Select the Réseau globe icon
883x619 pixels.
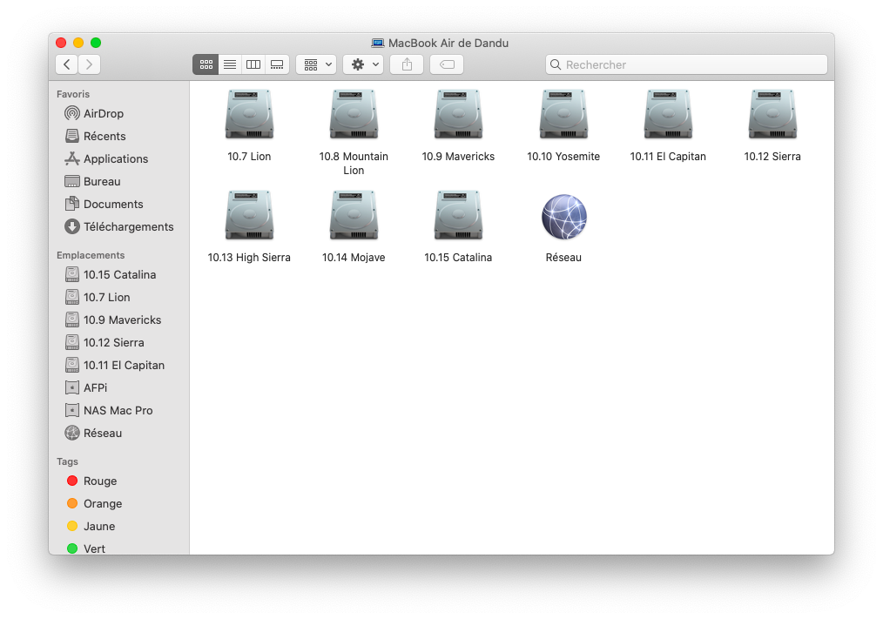(563, 217)
